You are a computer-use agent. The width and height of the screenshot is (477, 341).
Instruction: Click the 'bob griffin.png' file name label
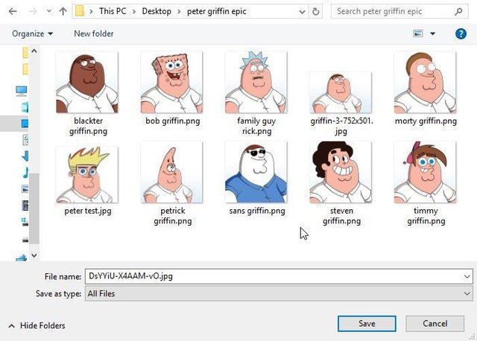coord(172,121)
